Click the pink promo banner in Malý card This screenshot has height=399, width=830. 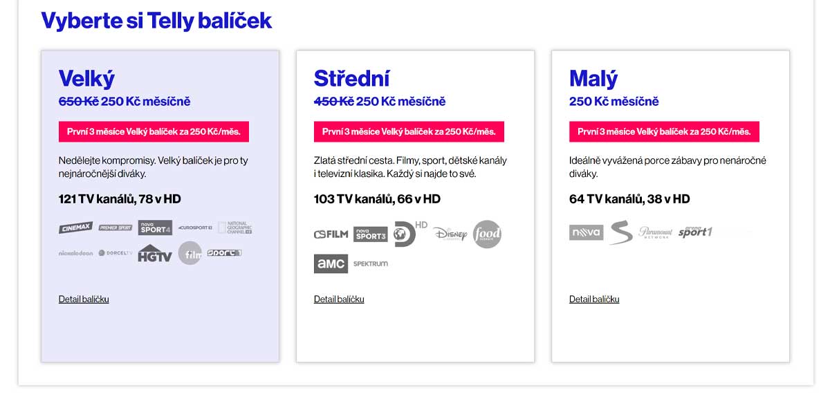664,131
